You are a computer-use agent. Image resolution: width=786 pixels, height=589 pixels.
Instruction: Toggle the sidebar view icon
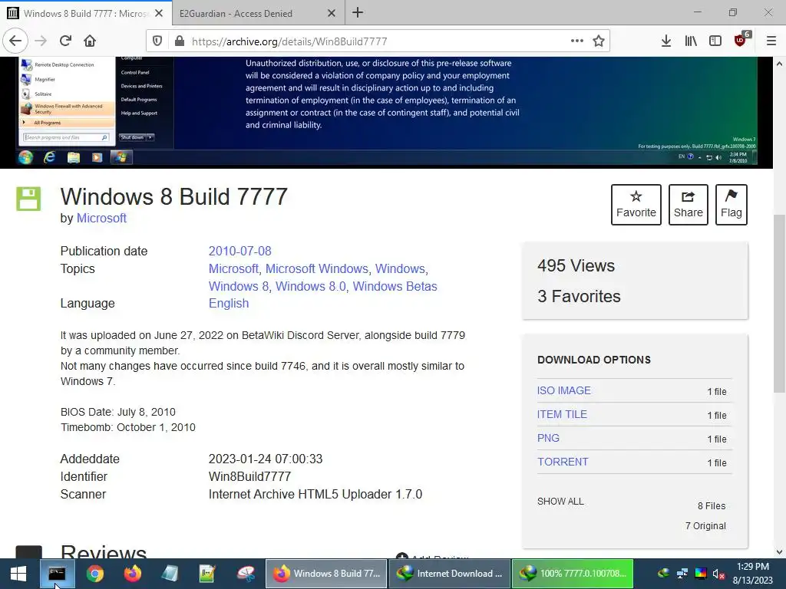[715, 41]
